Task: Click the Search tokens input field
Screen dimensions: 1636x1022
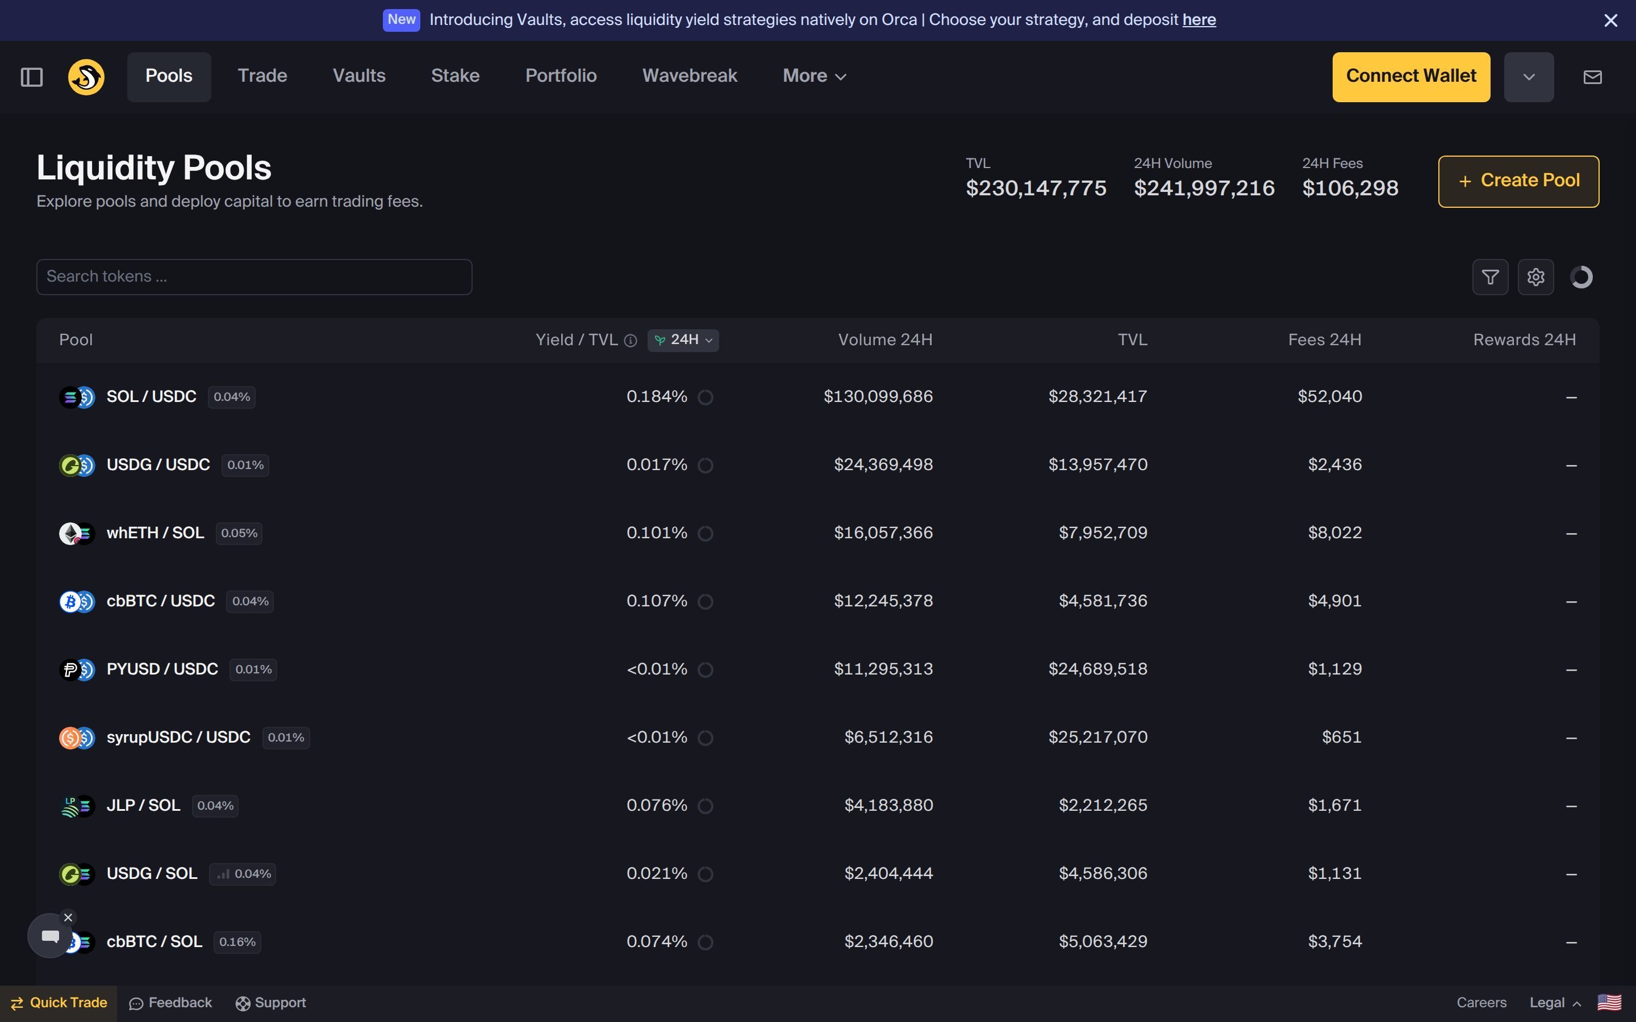Action: point(253,277)
